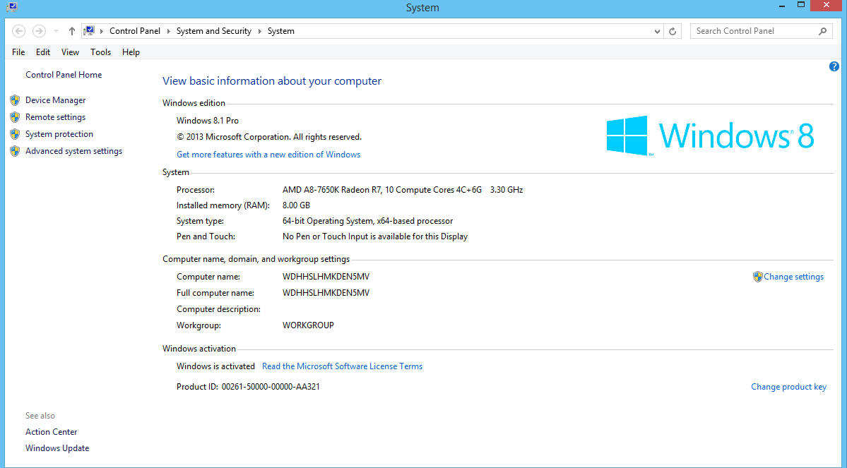This screenshot has width=847, height=468.
Task: Open the recent locations dropdown arrow
Action: point(57,31)
